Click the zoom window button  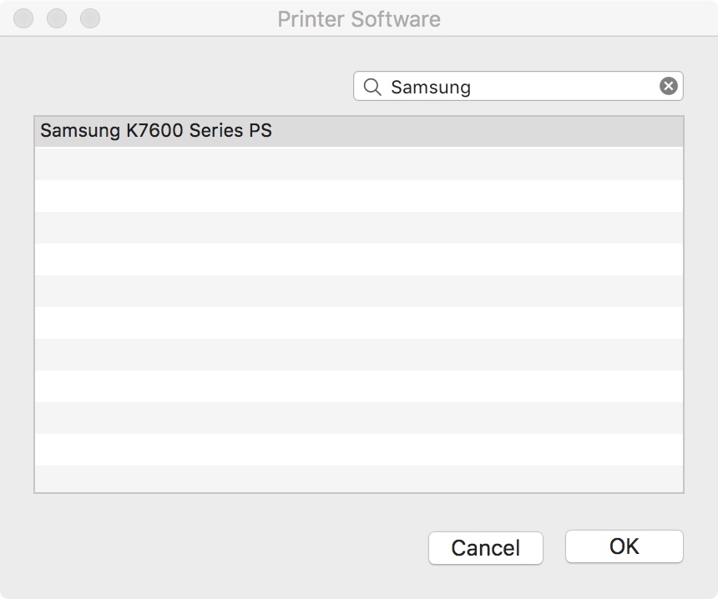pos(90,18)
